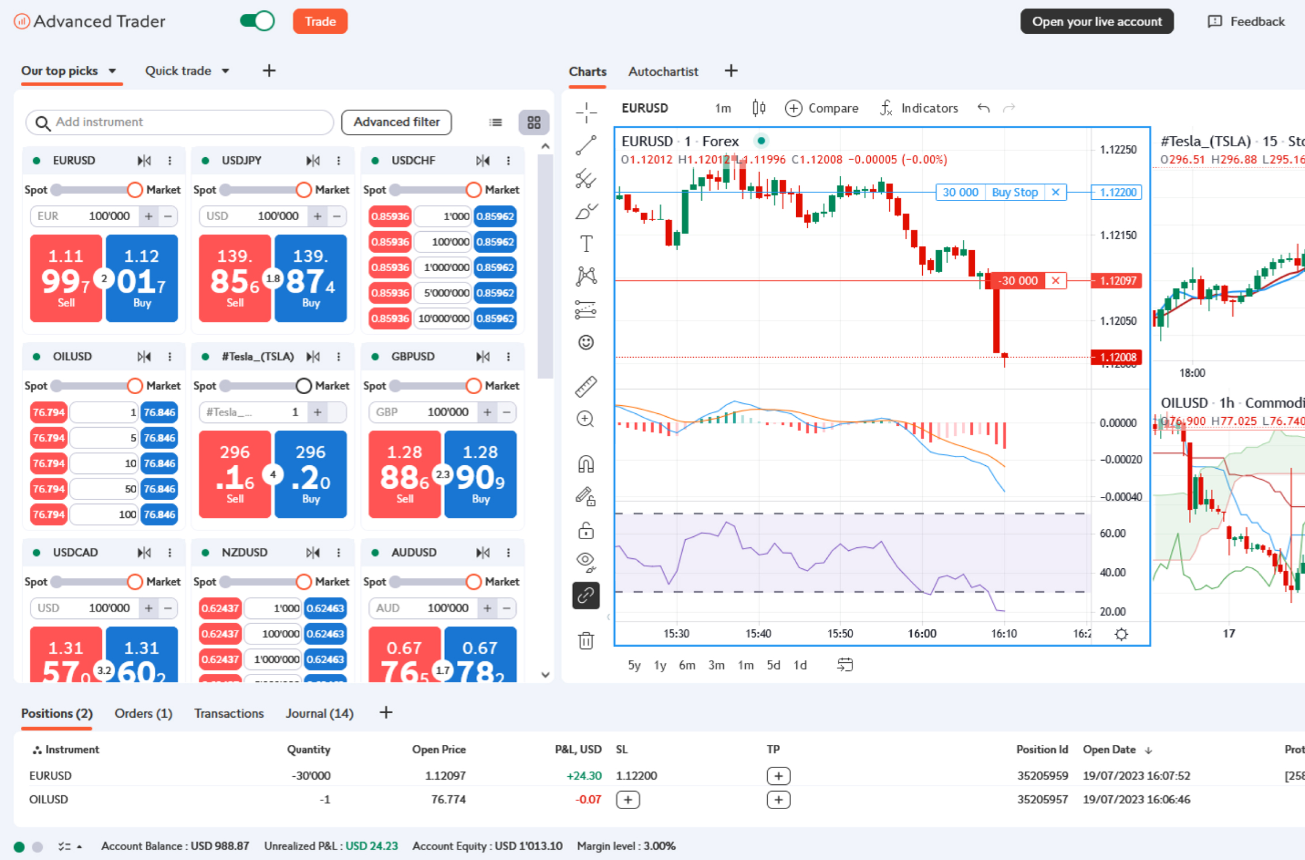1305x860 pixels.
Task: Switch instruments to list view
Action: pos(496,123)
